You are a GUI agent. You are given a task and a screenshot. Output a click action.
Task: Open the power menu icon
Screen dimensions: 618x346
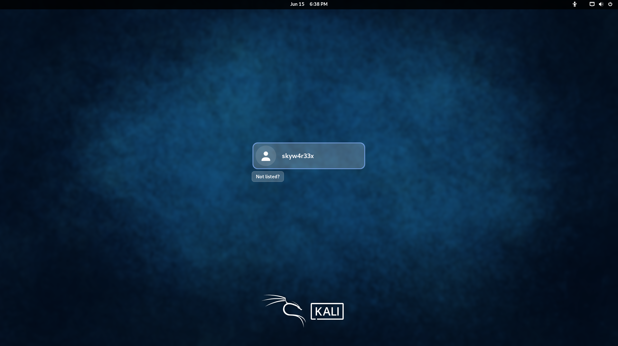pyautogui.click(x=610, y=4)
